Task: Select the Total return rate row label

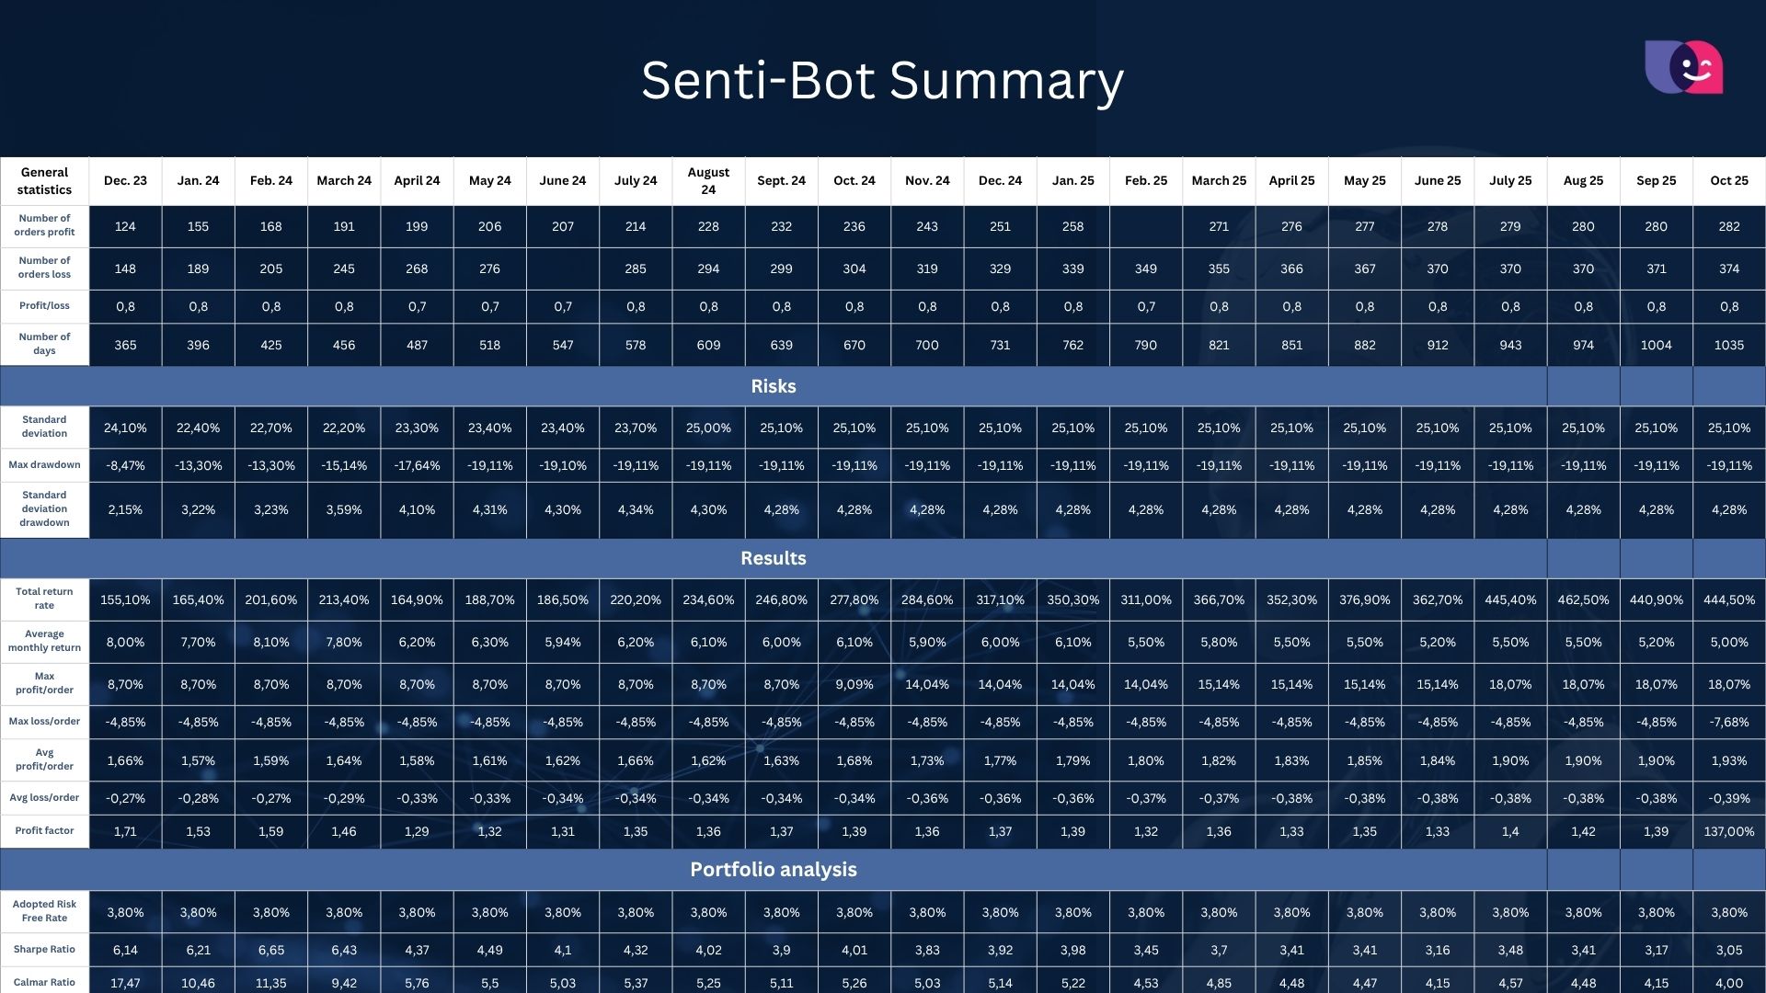Action: coord(44,599)
